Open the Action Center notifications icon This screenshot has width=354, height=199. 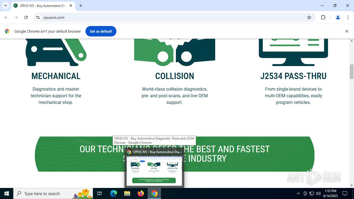[345, 193]
